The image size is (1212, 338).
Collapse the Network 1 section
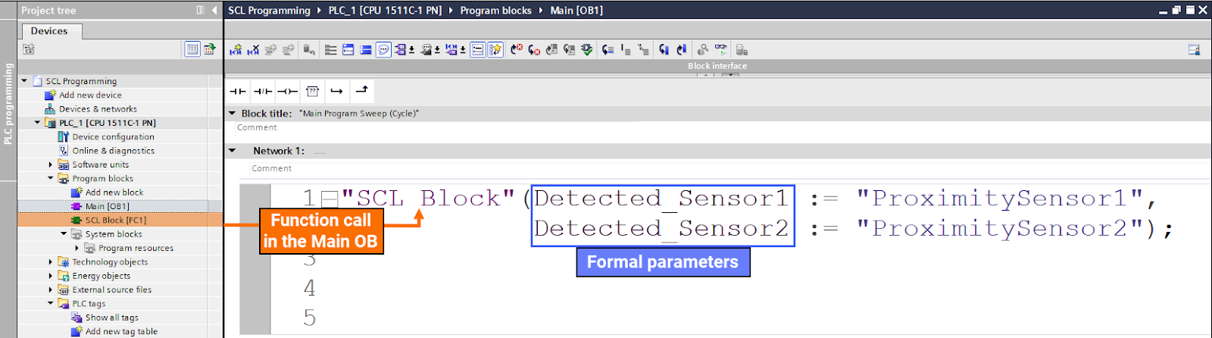pos(233,151)
